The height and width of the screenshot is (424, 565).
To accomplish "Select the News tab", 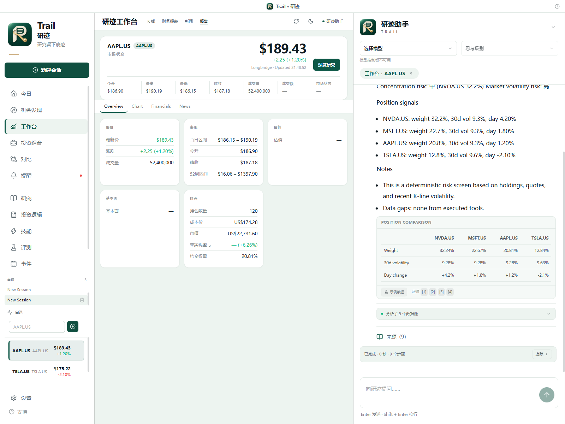I will pos(185,106).
